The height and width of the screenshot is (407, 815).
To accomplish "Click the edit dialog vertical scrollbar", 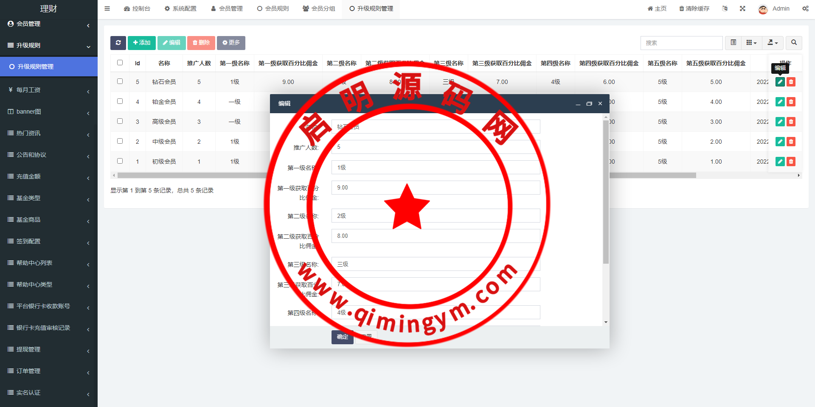I will (x=606, y=191).
